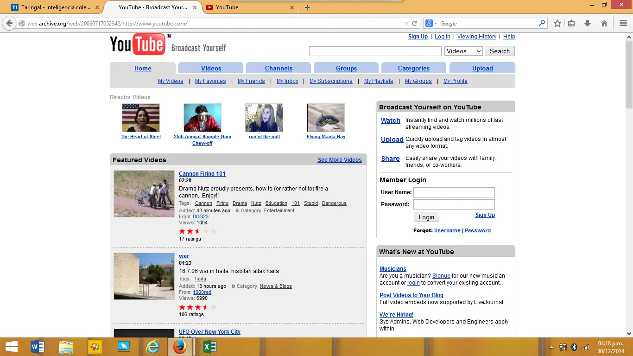Open the Cannon Firing 101 video title

click(202, 174)
